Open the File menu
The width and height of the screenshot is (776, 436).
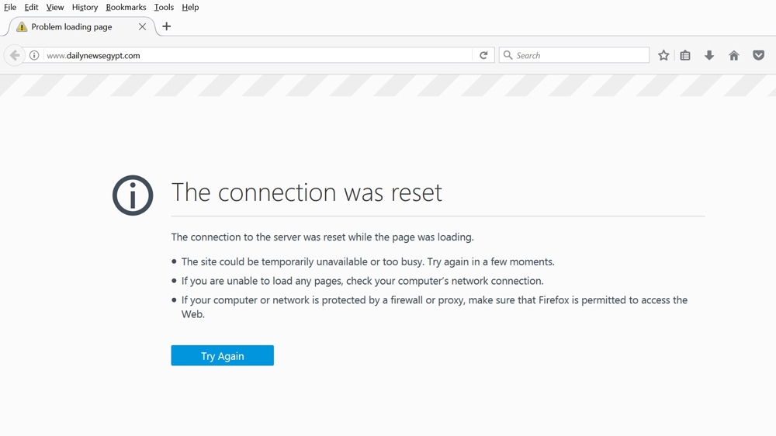pyautogui.click(x=10, y=7)
